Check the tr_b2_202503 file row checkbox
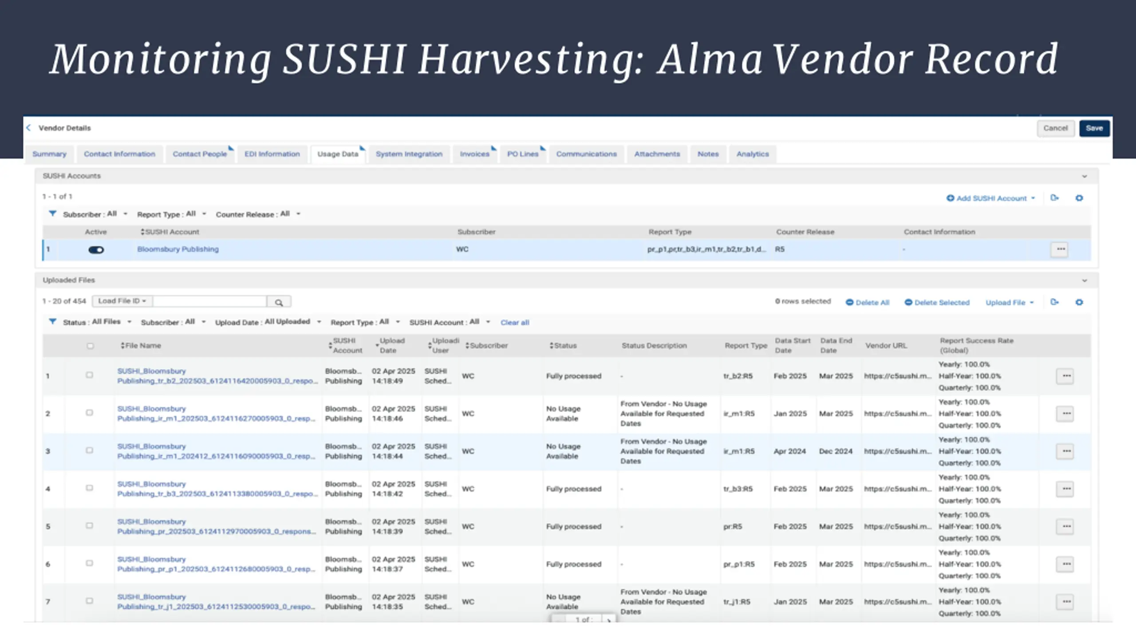The width and height of the screenshot is (1136, 639). (89, 375)
